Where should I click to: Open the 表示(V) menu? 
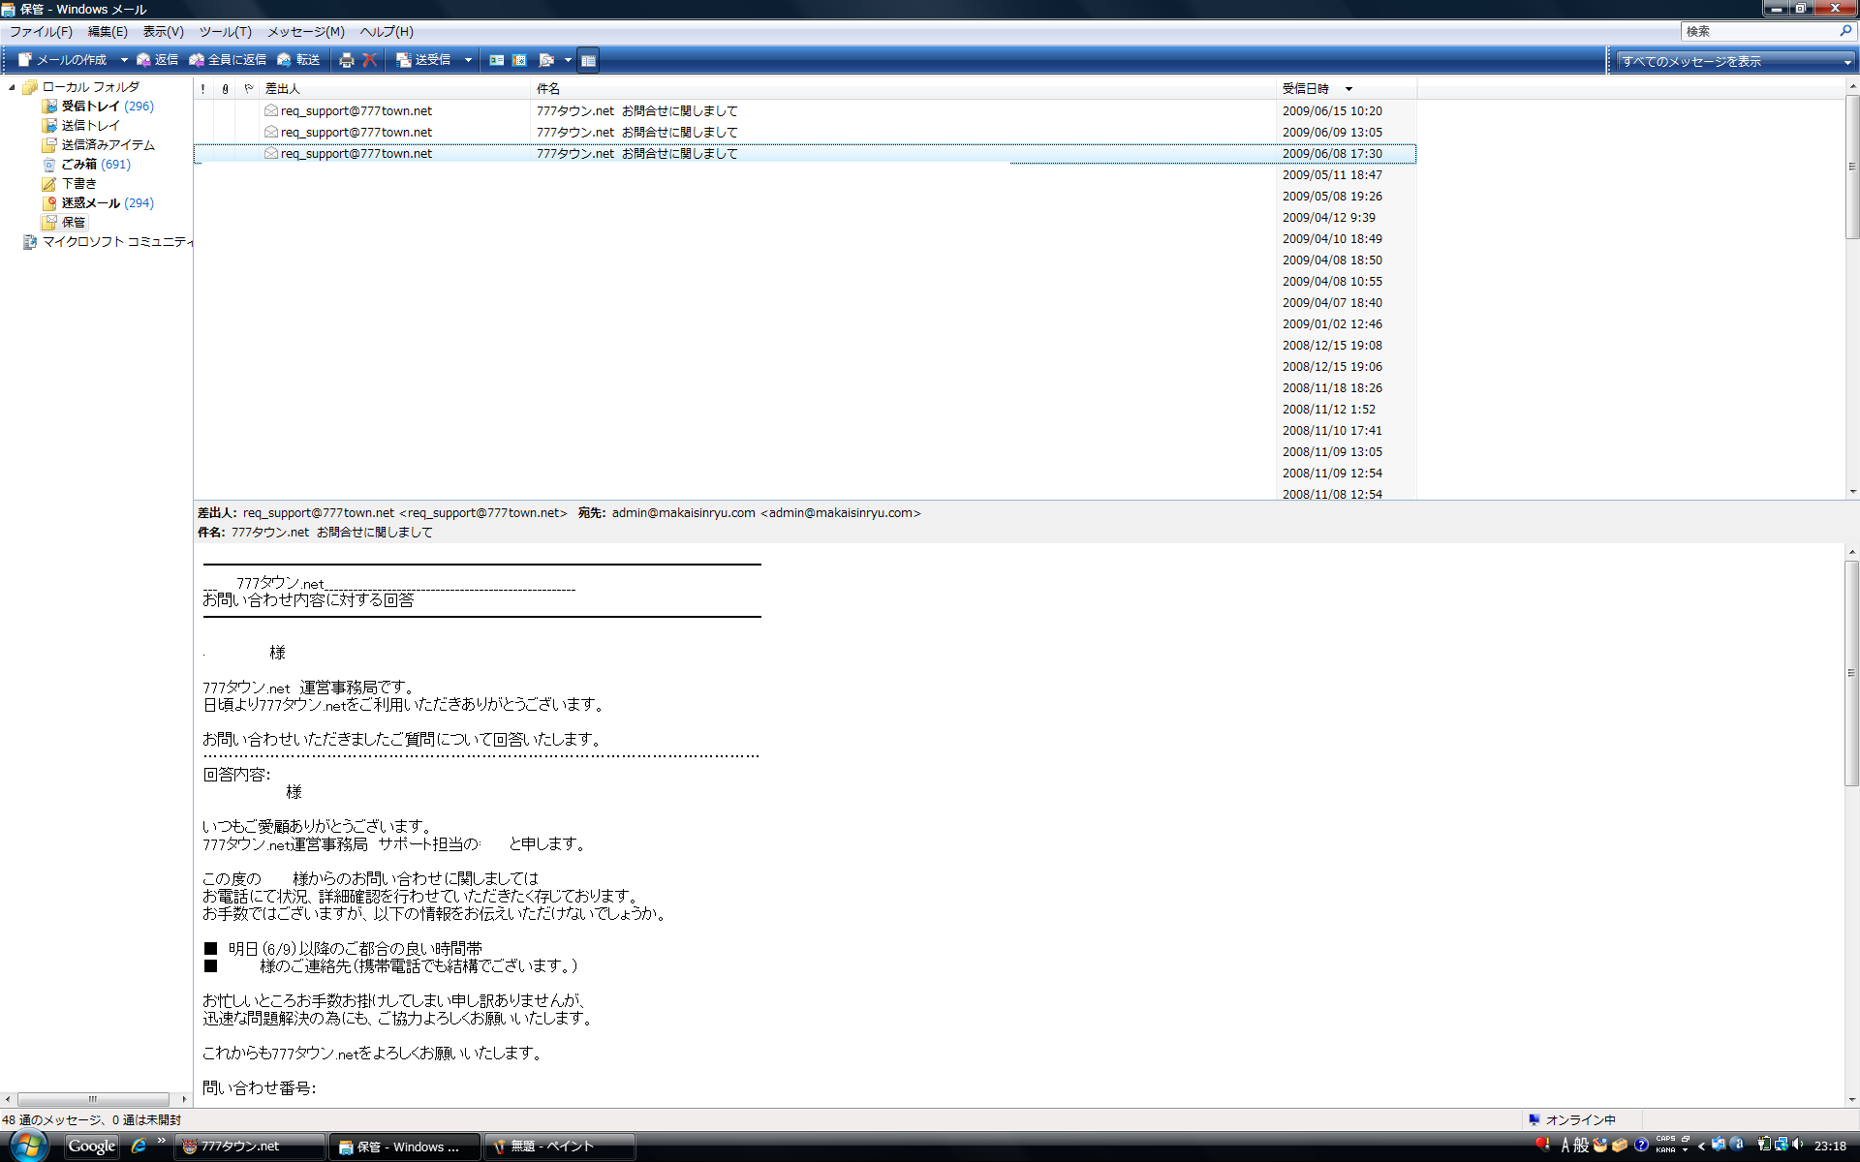click(x=163, y=32)
